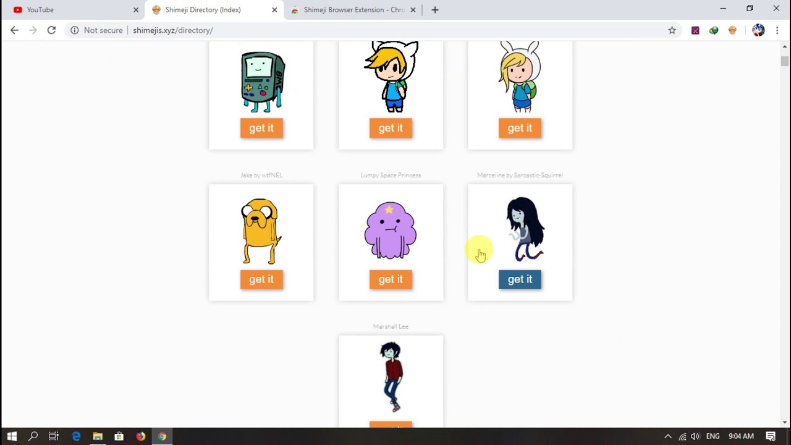This screenshot has height=445, width=791.
Task: Click the page scrollbar thumb
Action: [785, 61]
